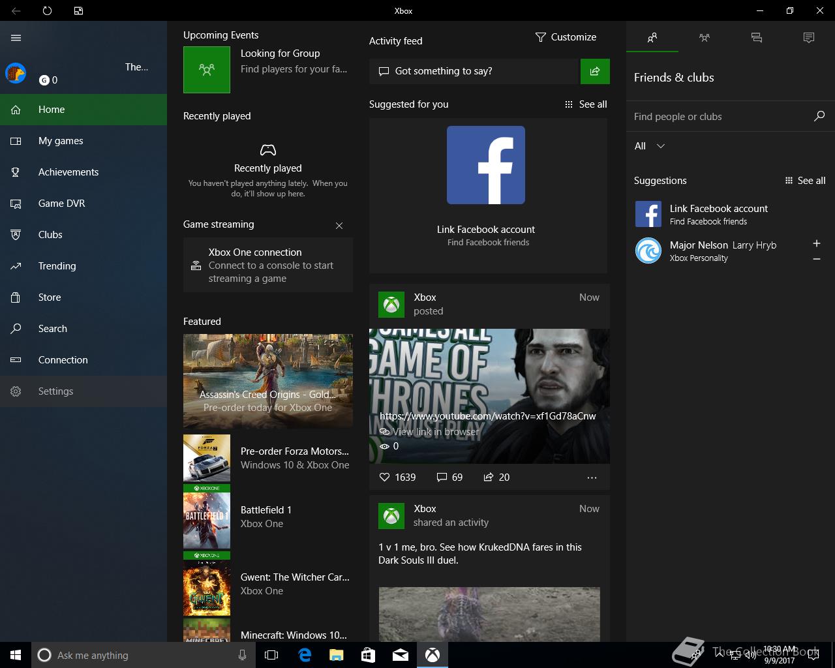Share the Xbox post with 20 shares
The width and height of the screenshot is (835, 668).
point(496,478)
